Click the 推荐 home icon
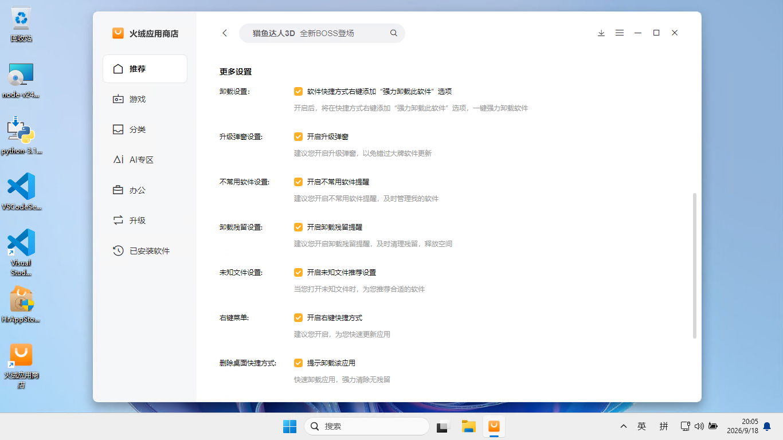 (x=118, y=69)
